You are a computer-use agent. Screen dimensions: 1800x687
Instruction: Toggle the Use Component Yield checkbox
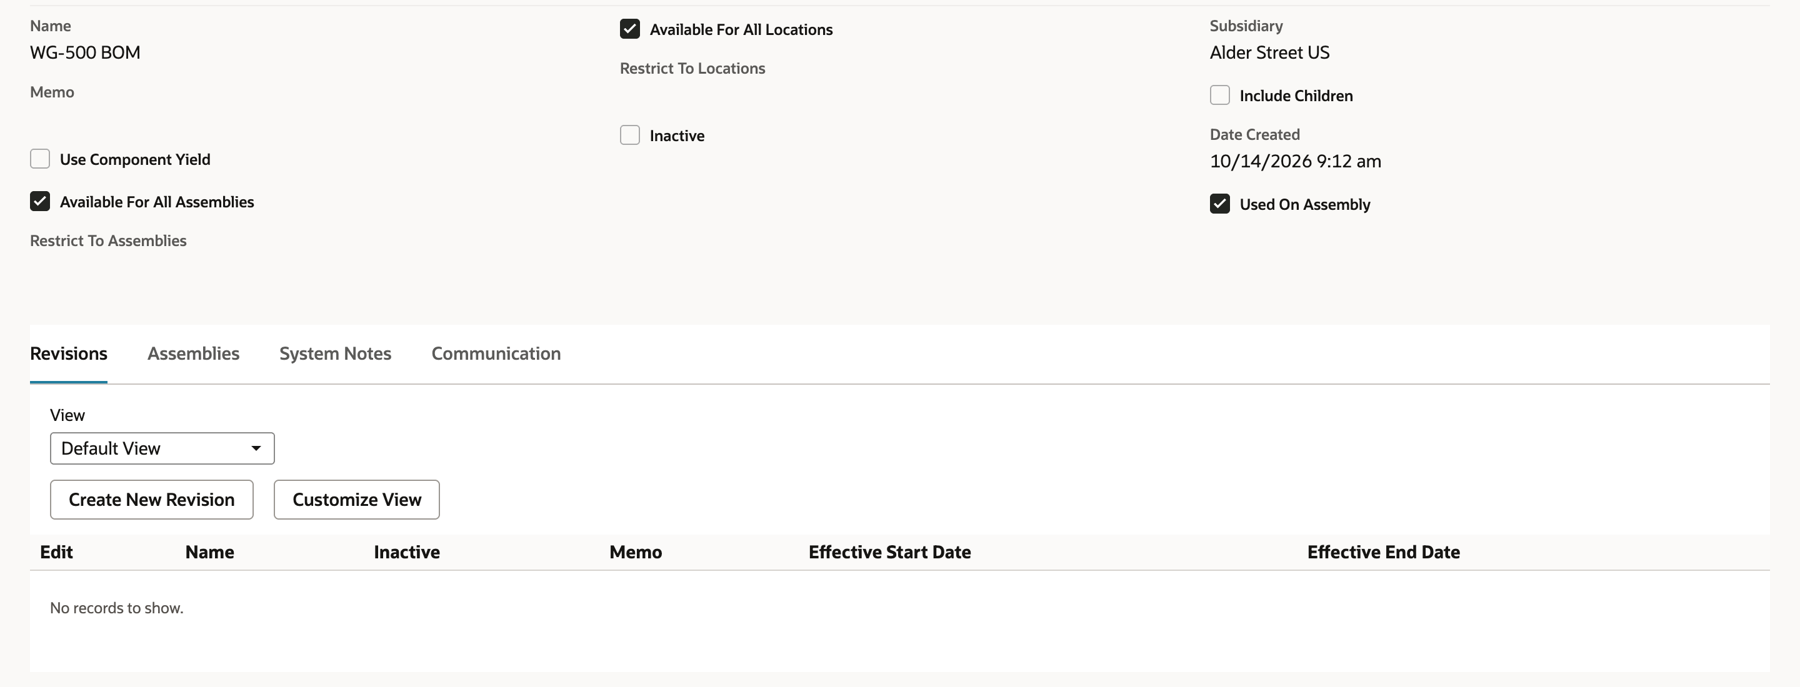tap(40, 159)
